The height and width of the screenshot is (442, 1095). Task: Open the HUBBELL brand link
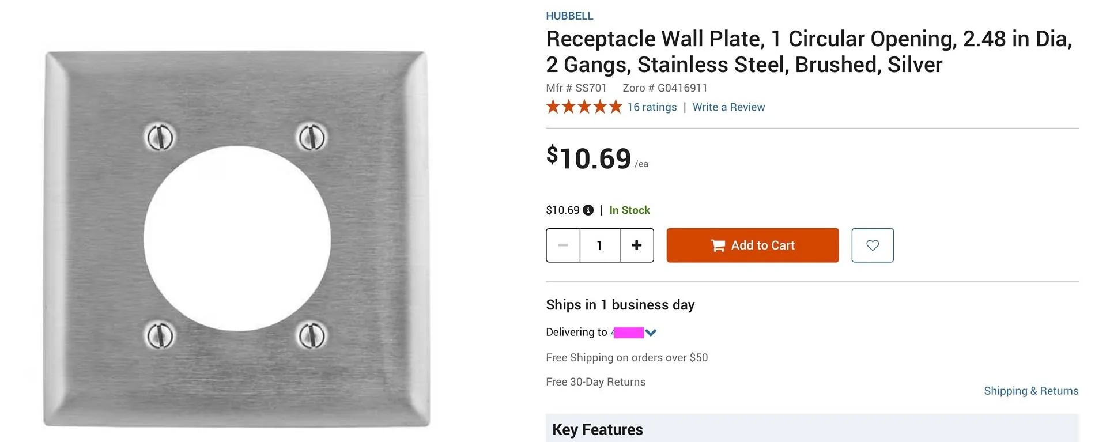569,16
